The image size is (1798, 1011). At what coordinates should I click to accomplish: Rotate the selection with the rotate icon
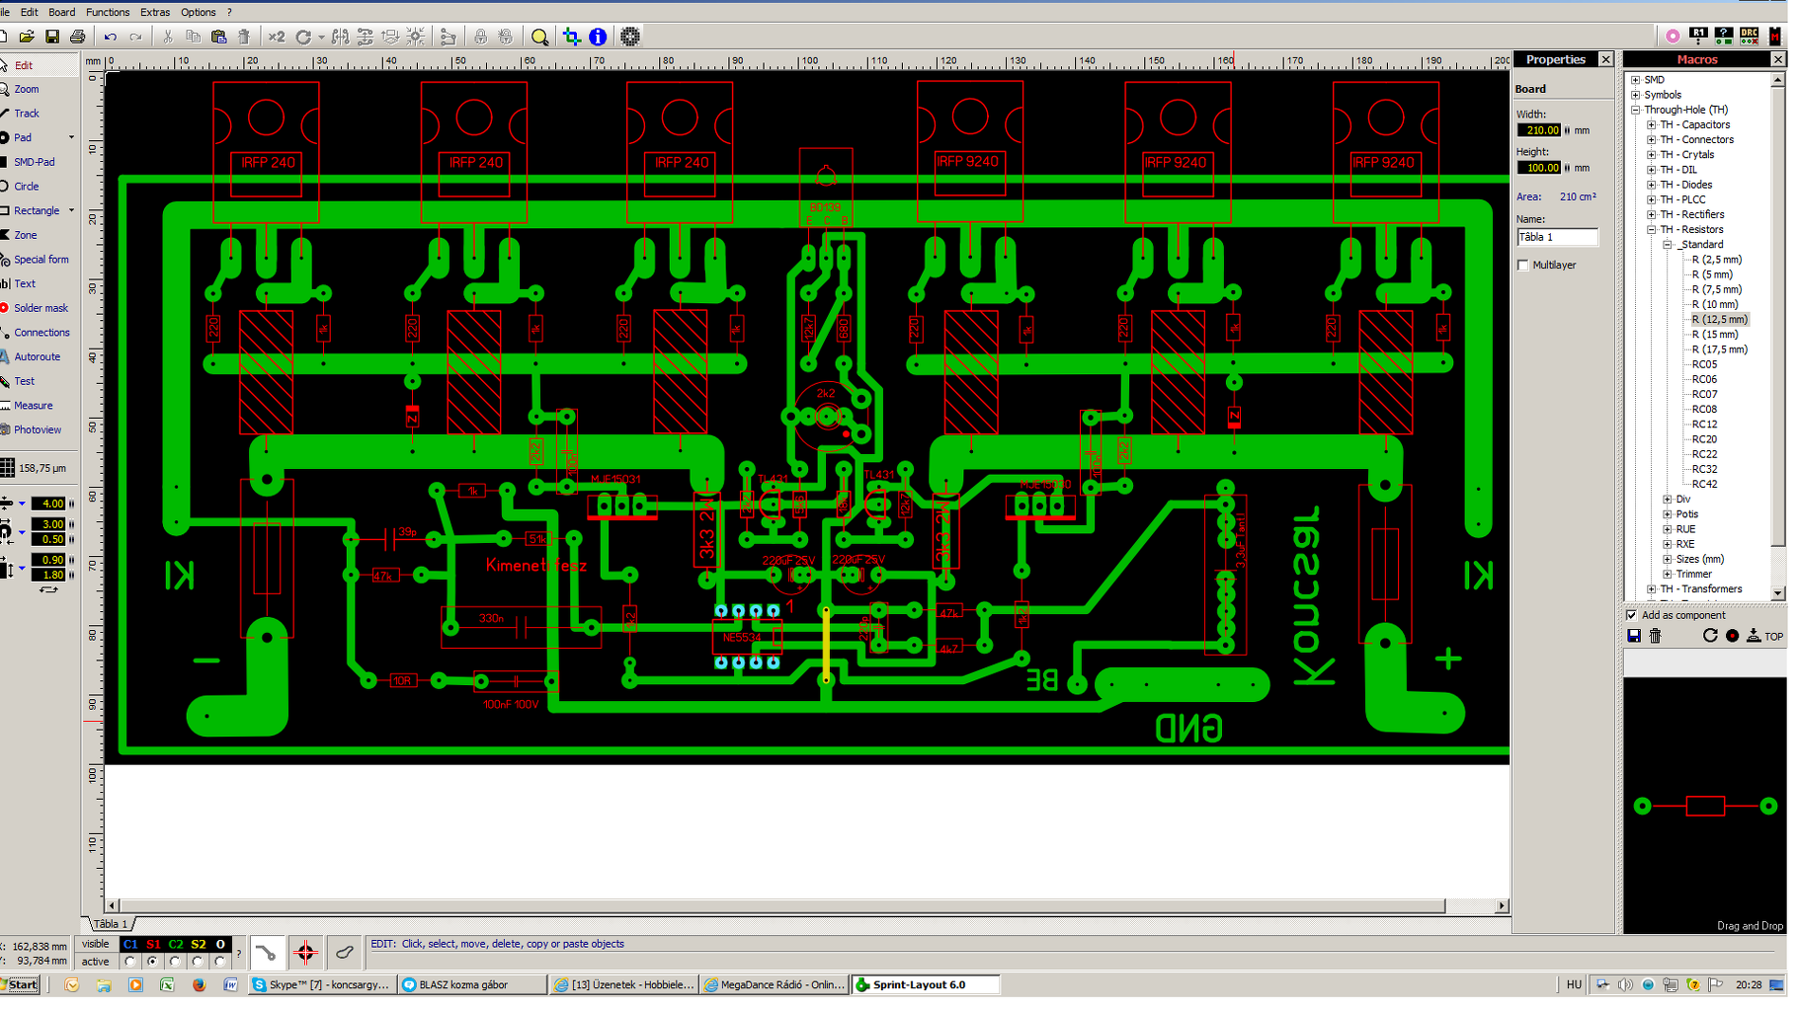click(303, 38)
